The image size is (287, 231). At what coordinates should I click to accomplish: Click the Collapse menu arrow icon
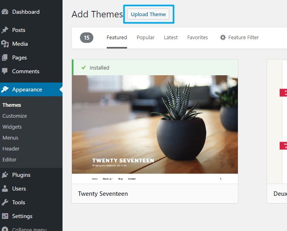click(x=5, y=229)
